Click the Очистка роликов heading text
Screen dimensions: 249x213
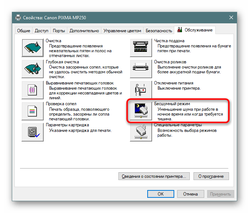pyautogui.click(x=170, y=62)
